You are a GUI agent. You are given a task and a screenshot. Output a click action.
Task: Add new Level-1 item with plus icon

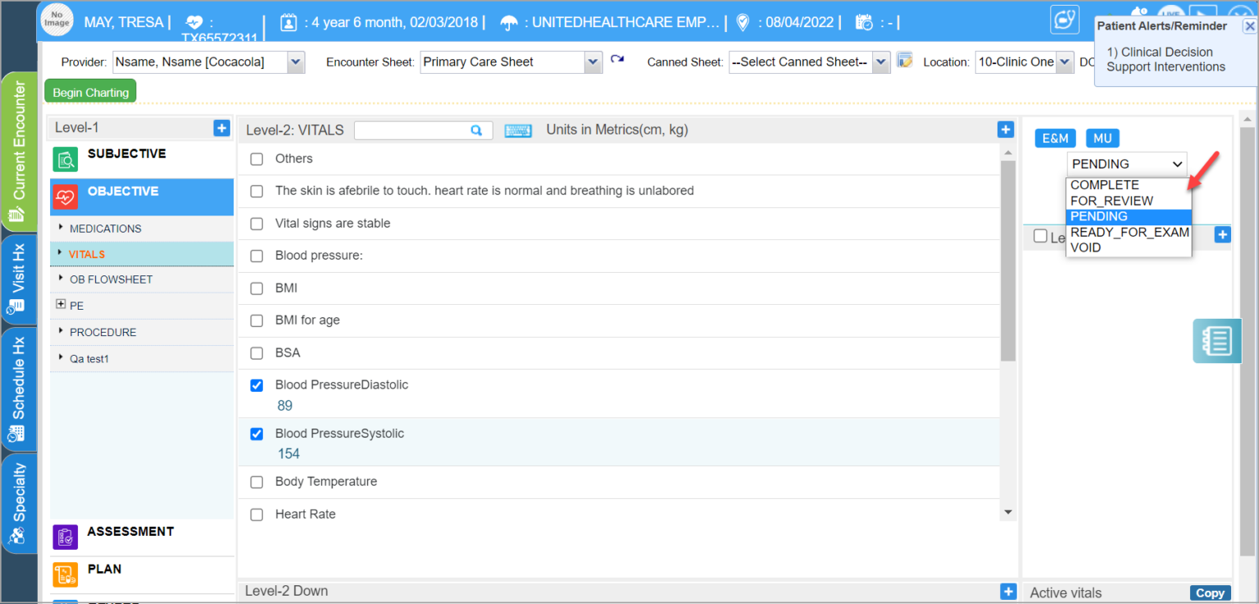pos(221,128)
